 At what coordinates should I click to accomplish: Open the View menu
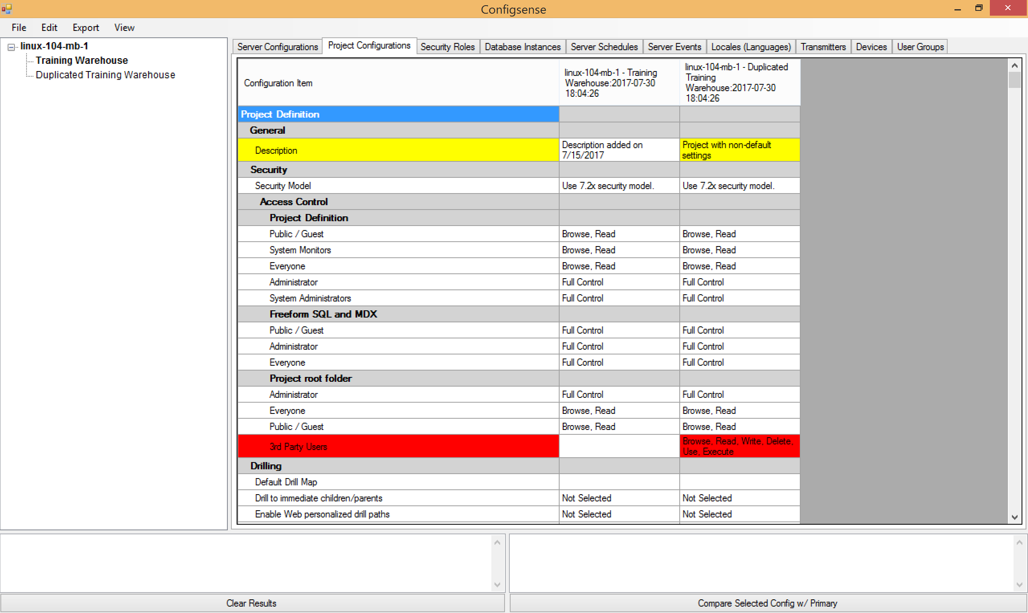tap(124, 28)
